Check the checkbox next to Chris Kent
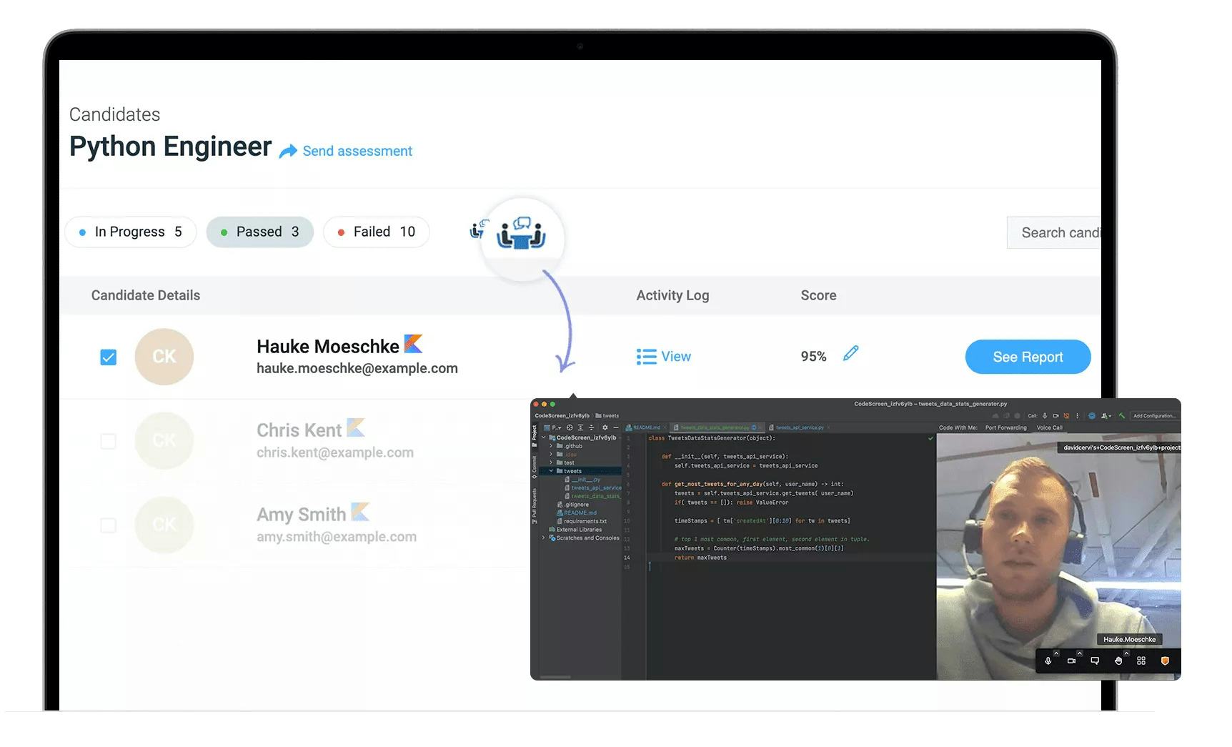The height and width of the screenshot is (747, 1232). [x=108, y=441]
